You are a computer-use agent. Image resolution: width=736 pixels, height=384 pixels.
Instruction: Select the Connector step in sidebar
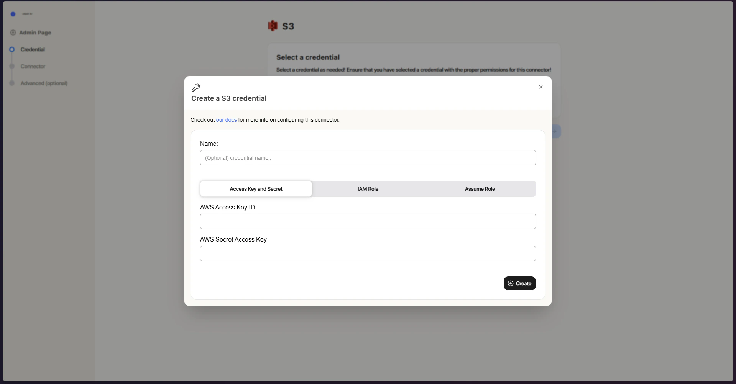33,66
